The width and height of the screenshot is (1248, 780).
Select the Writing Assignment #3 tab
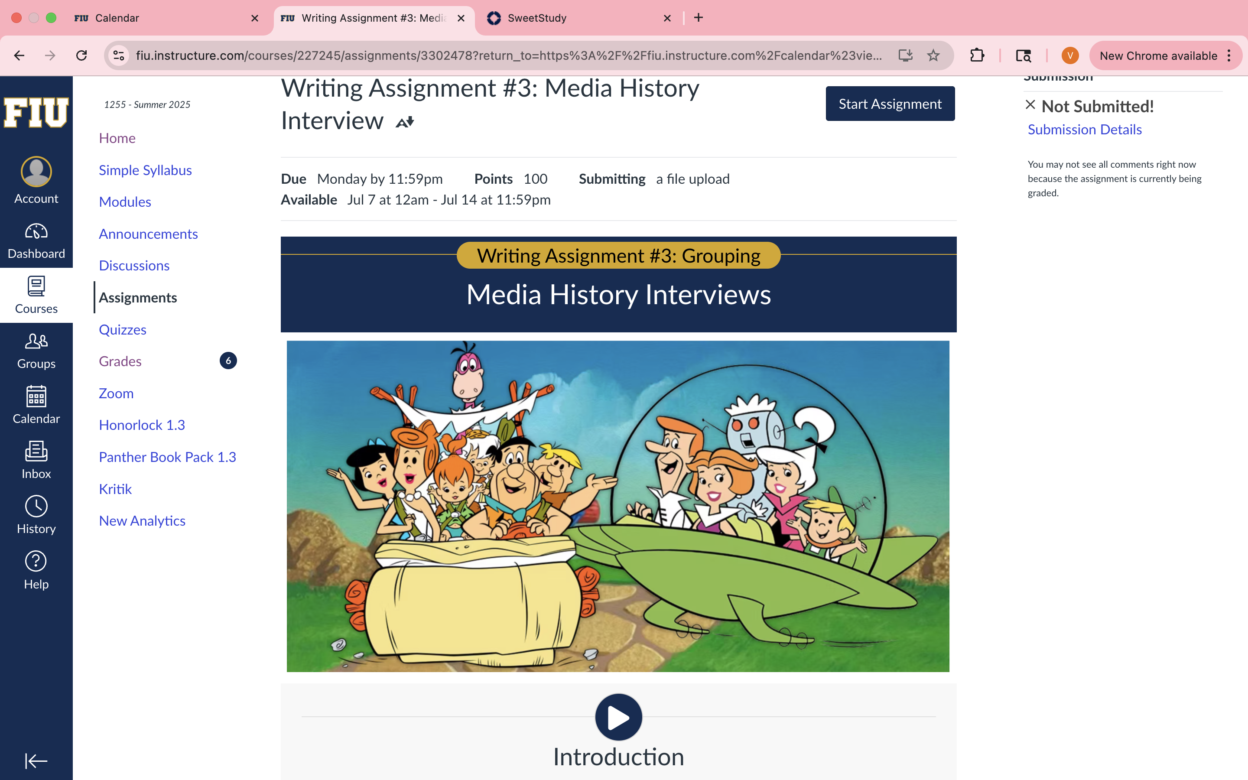(374, 18)
